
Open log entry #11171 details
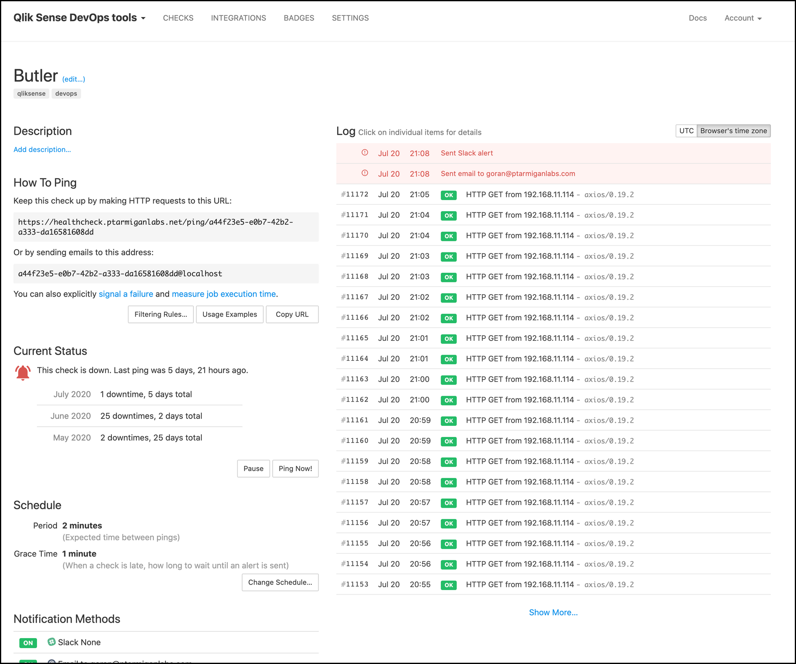tap(553, 215)
